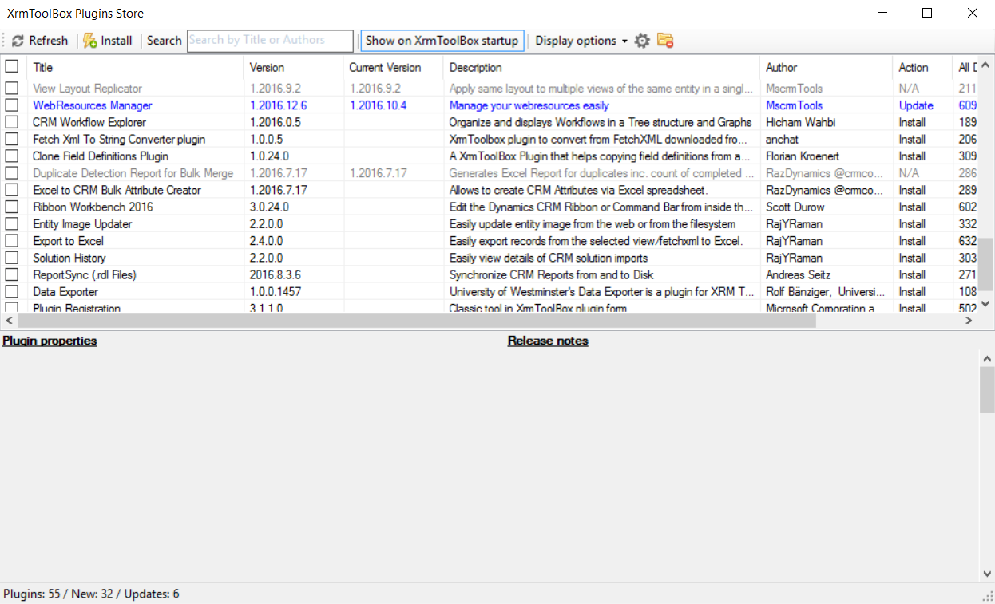The image size is (995, 604).
Task: Click current version 1.2016.10.4 cell
Action: tap(378, 105)
